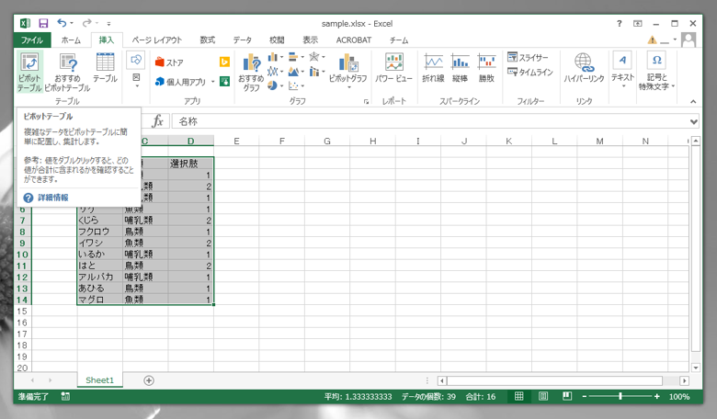The image size is (717, 419).
Task: Switch to Page Break Preview in the status bar
Action: (567, 397)
